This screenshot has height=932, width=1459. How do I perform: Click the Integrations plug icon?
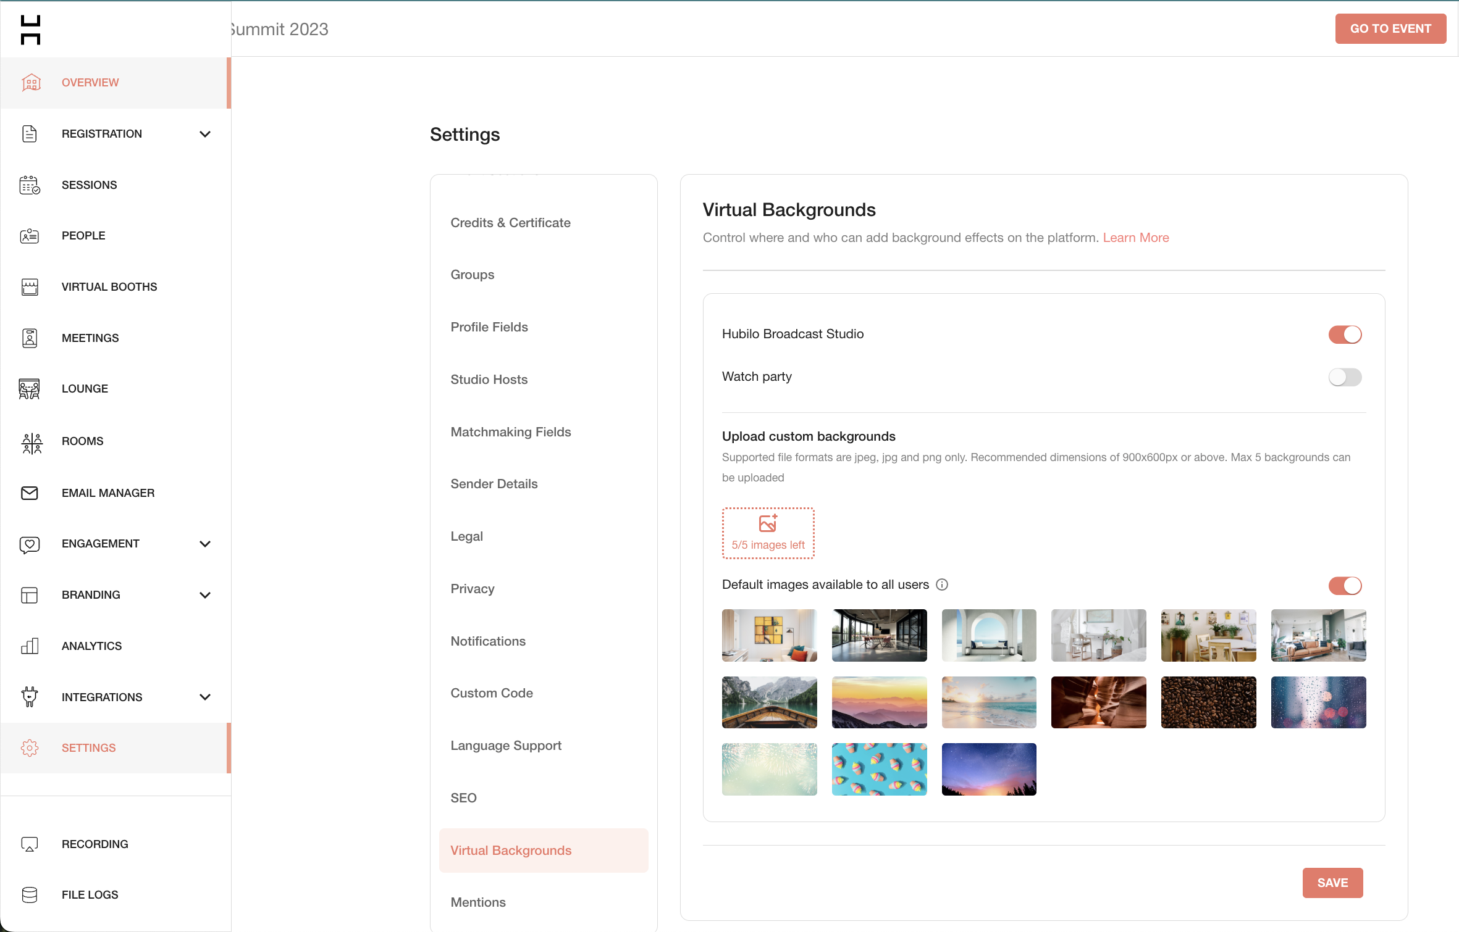pyautogui.click(x=30, y=697)
